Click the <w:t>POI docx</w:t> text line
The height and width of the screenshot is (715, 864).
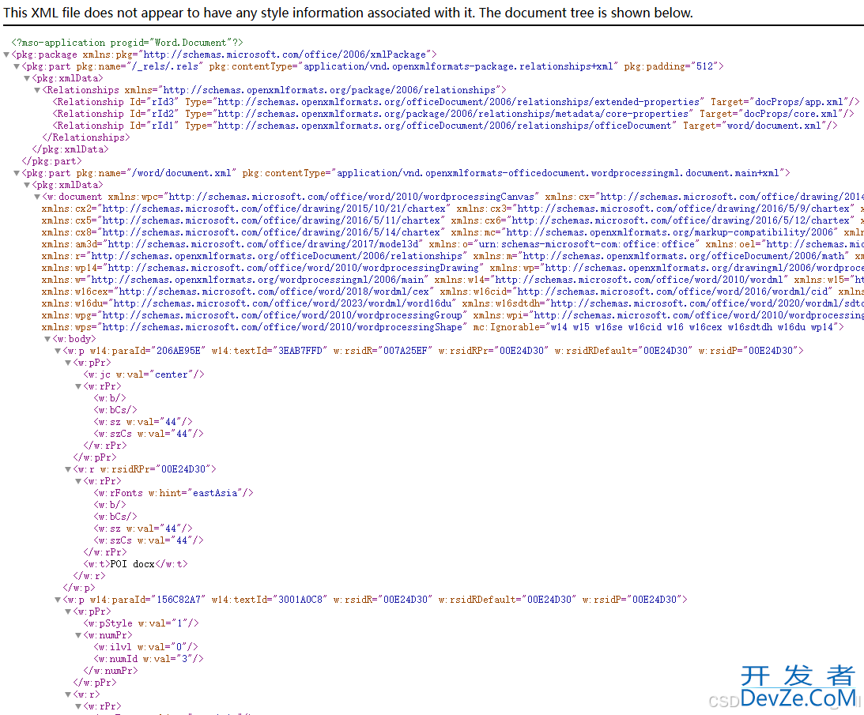click(x=135, y=564)
